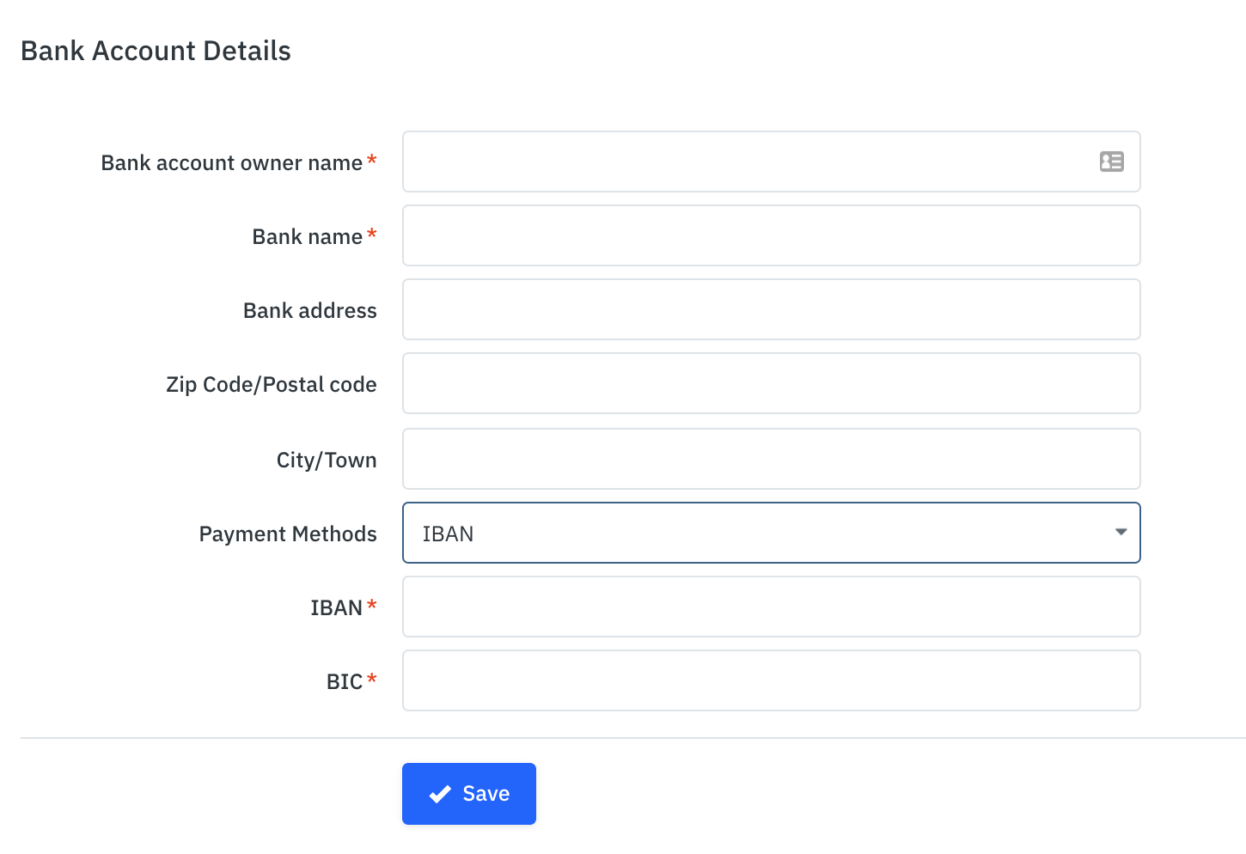The height and width of the screenshot is (854, 1246).
Task: Click the Bank account owner name label
Action: (232, 162)
